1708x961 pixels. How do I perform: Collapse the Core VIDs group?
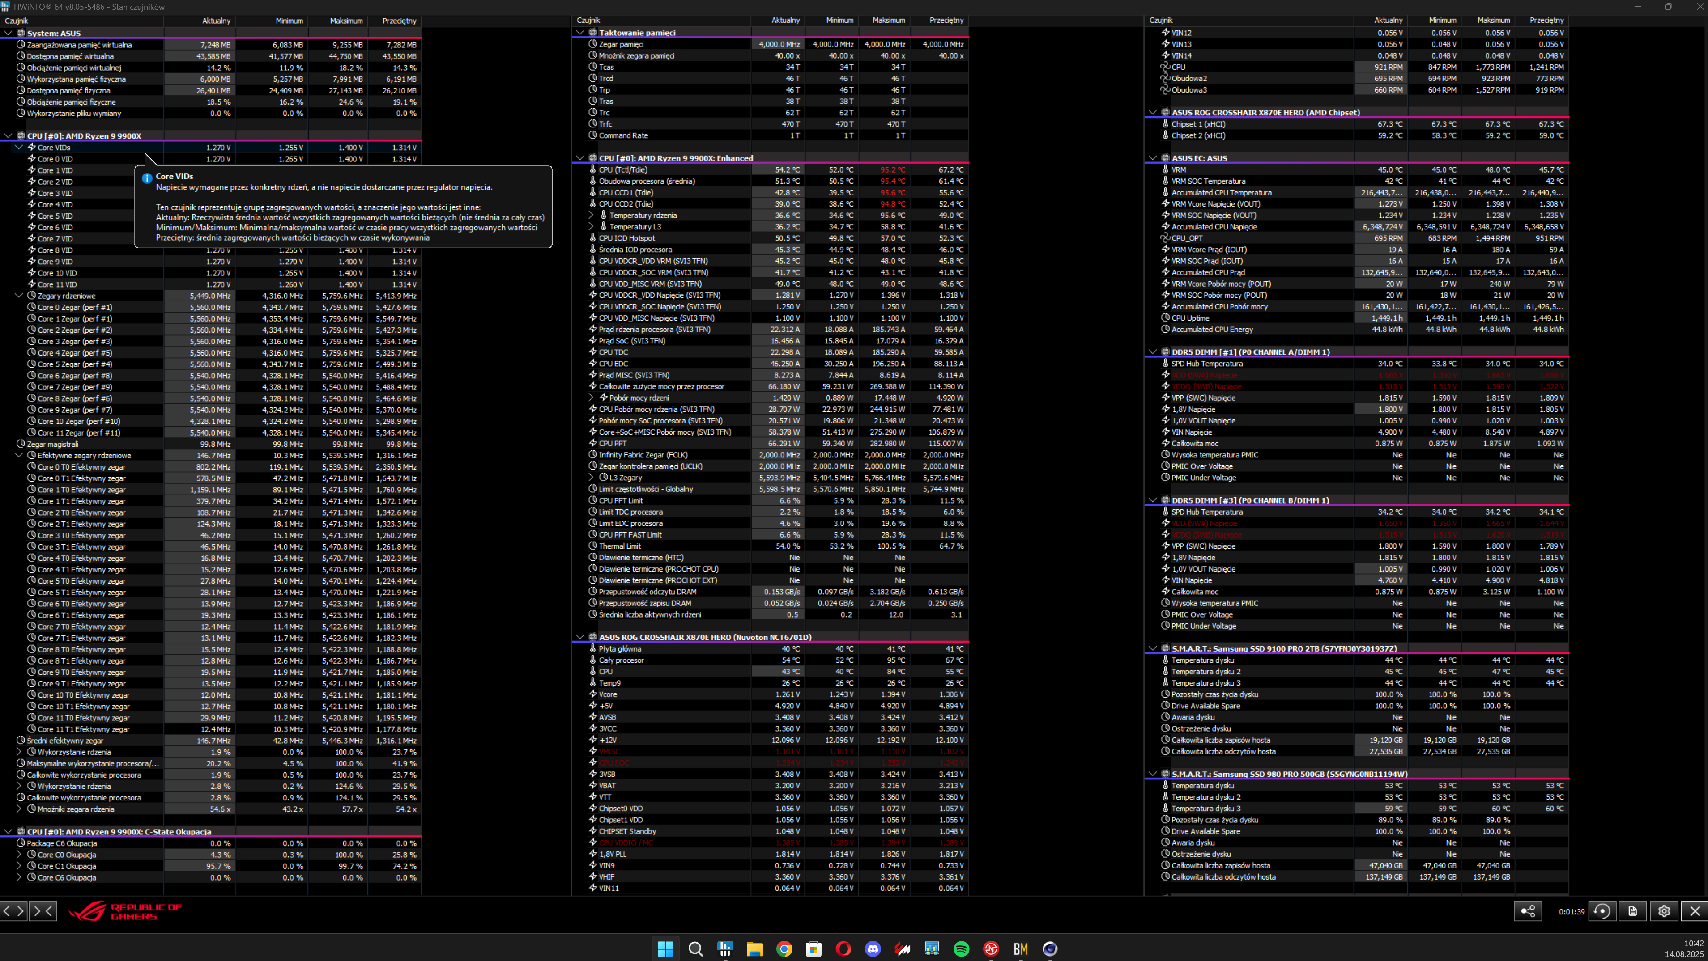point(18,148)
